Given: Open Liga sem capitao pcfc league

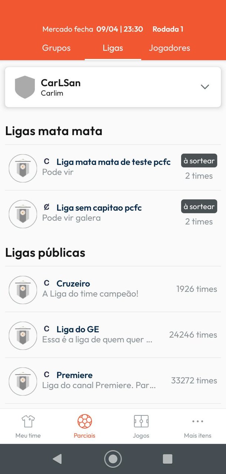Looking at the screenshot, I should point(99,208).
